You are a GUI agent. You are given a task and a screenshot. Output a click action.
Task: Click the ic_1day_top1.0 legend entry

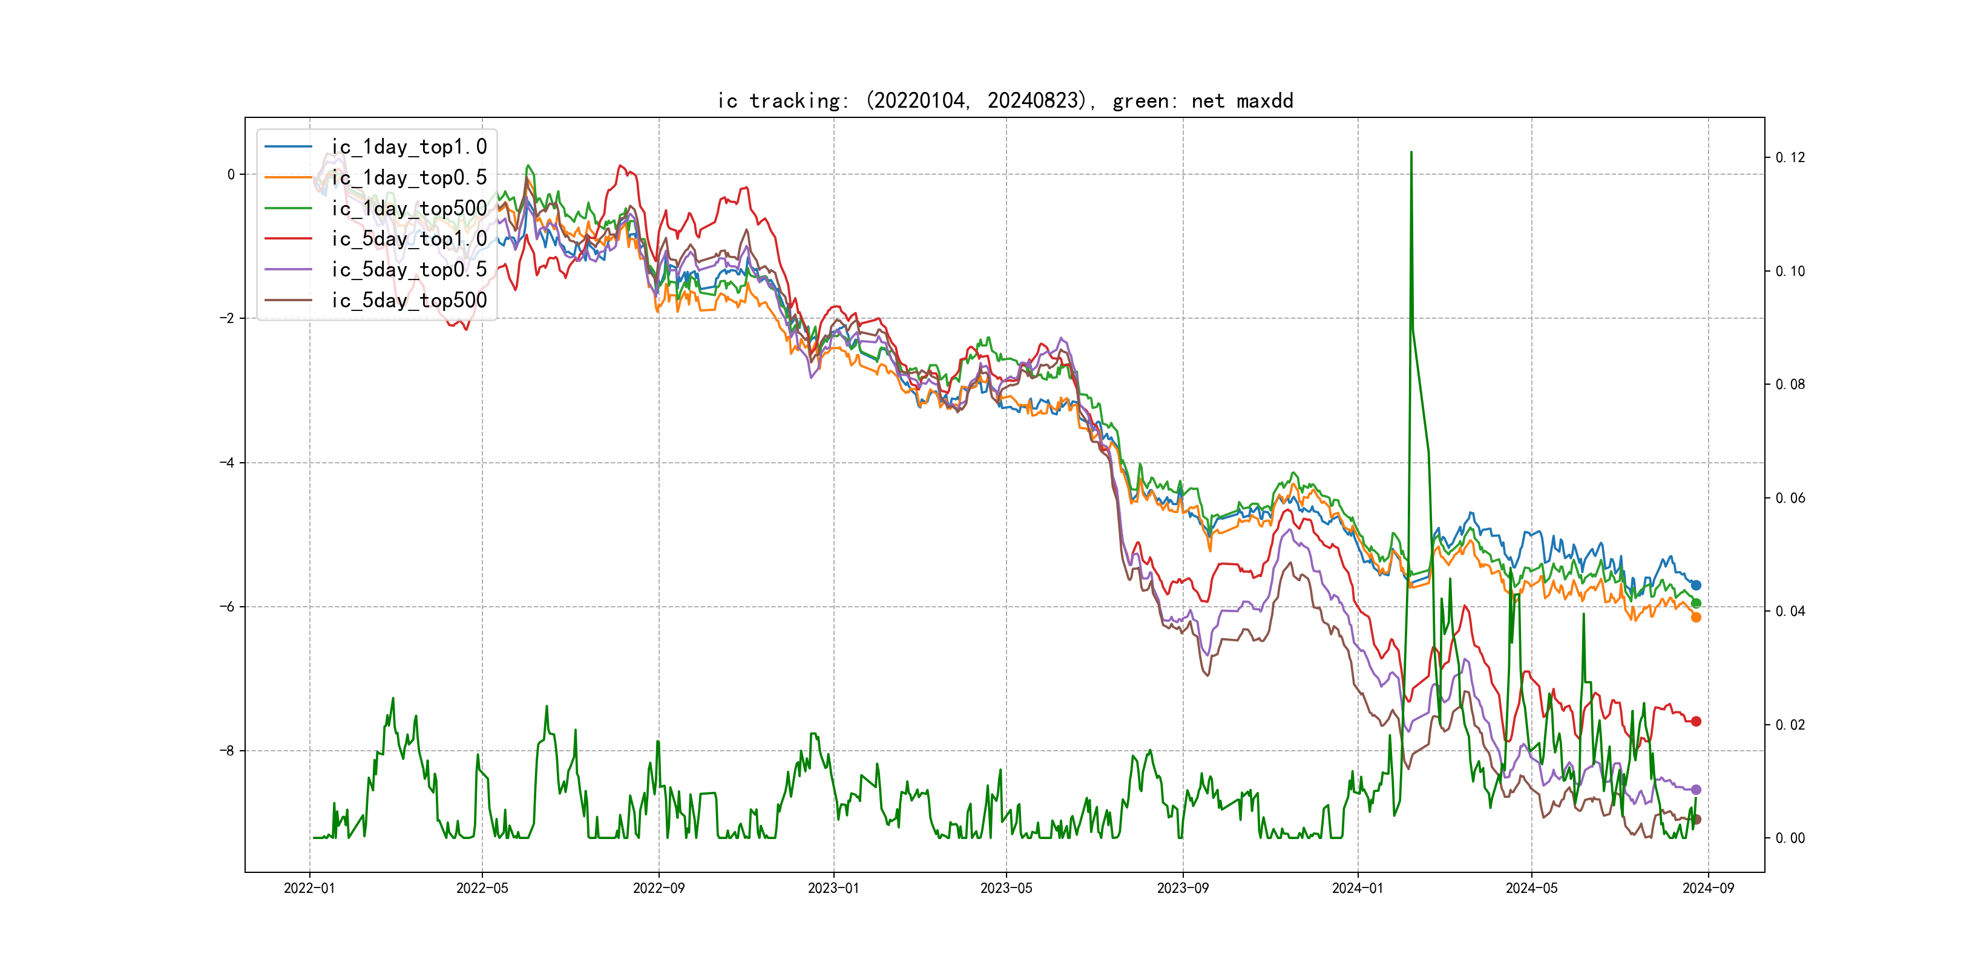click(409, 147)
